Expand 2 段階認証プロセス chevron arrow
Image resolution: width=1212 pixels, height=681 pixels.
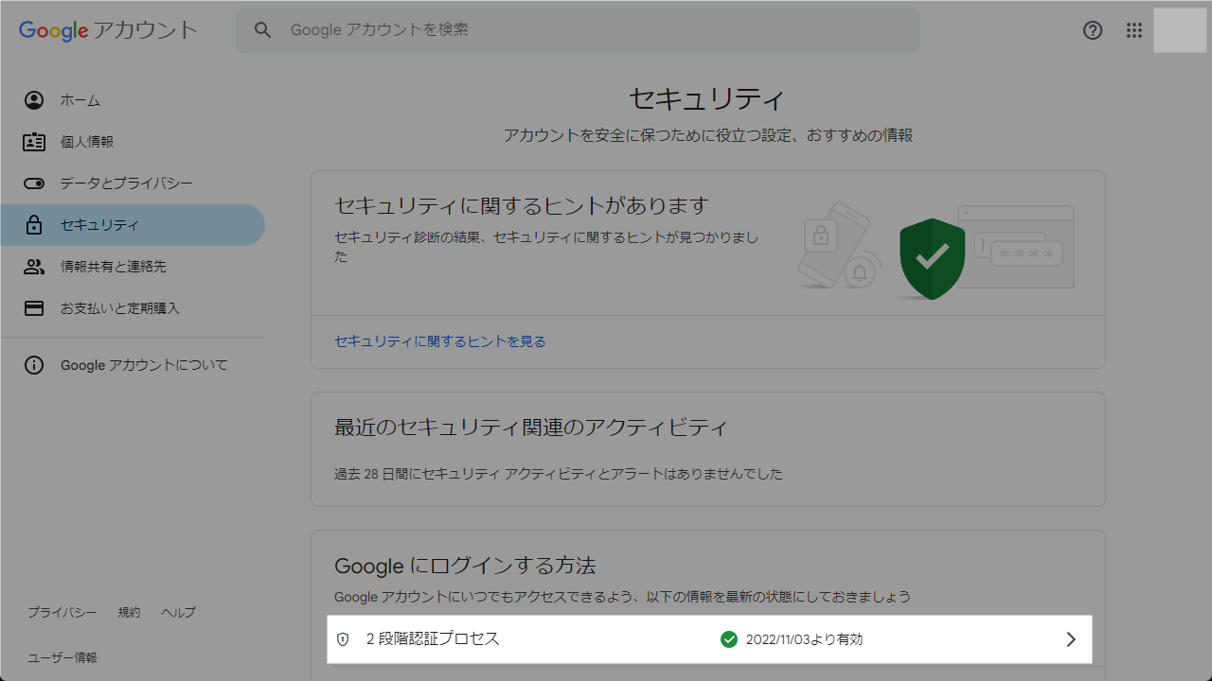[1071, 639]
